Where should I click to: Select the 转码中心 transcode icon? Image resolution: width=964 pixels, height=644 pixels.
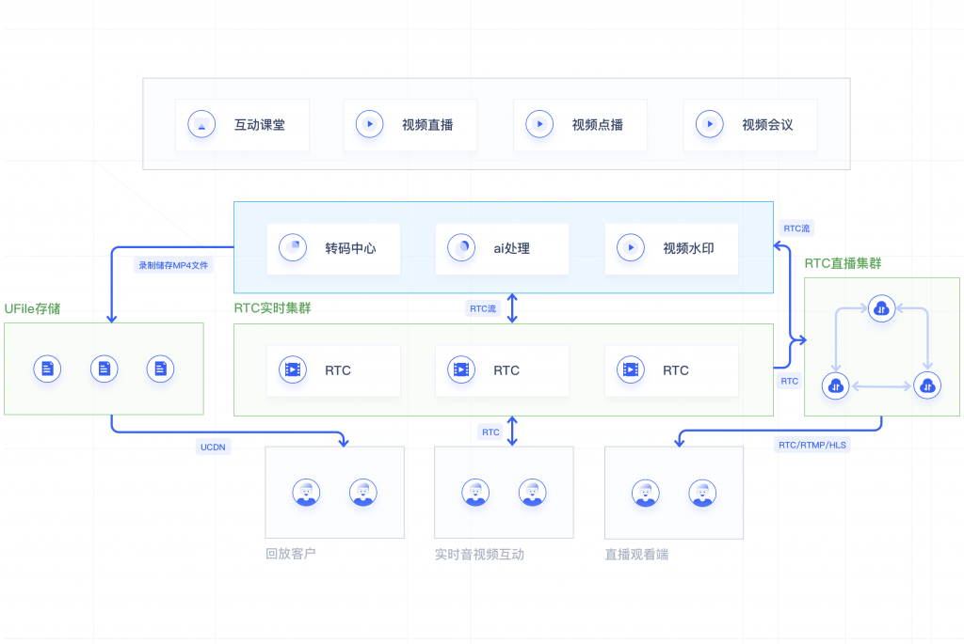pos(293,247)
